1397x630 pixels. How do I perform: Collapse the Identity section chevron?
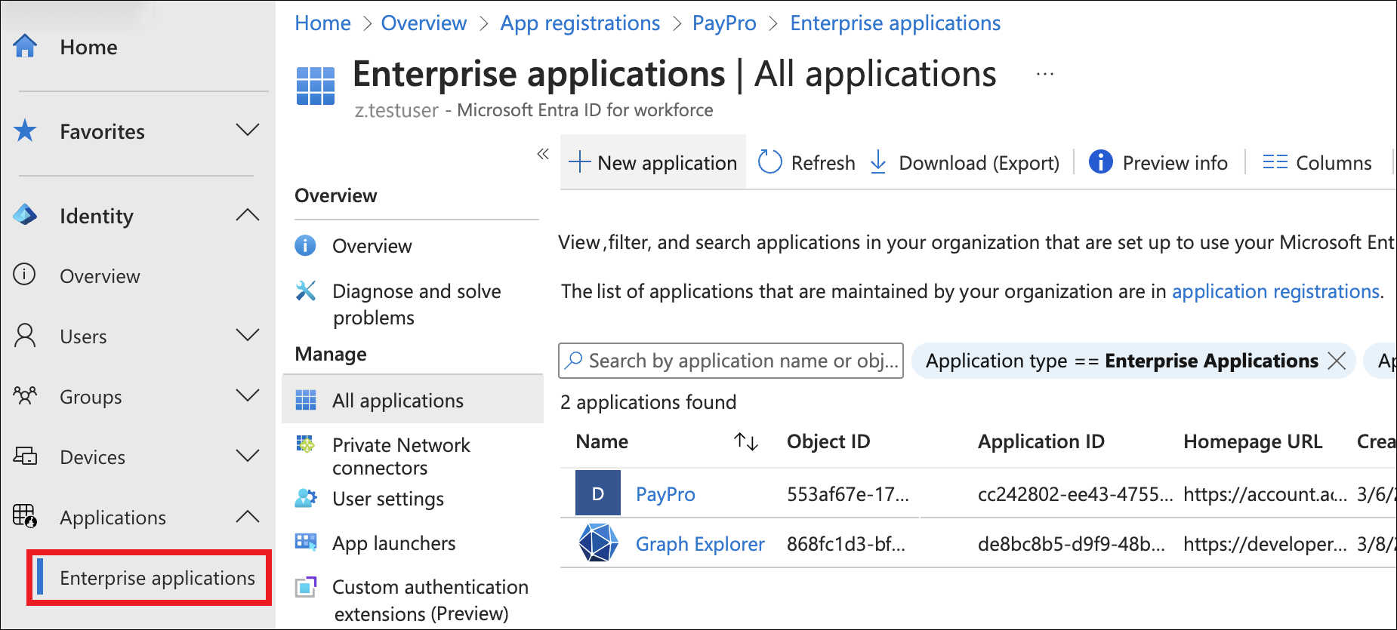[x=247, y=214]
